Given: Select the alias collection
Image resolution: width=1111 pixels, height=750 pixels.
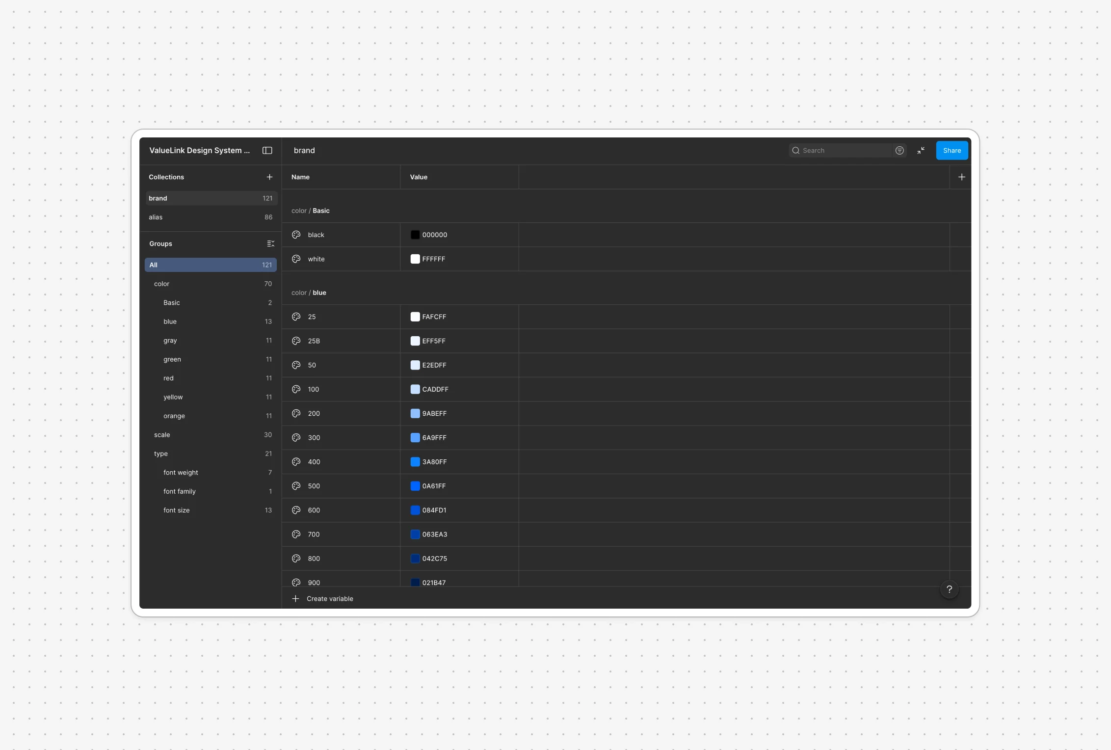Looking at the screenshot, I should point(156,217).
